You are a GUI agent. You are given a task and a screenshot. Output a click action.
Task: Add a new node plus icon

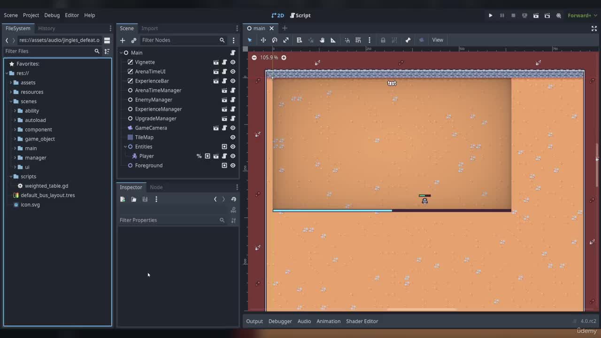tap(123, 40)
